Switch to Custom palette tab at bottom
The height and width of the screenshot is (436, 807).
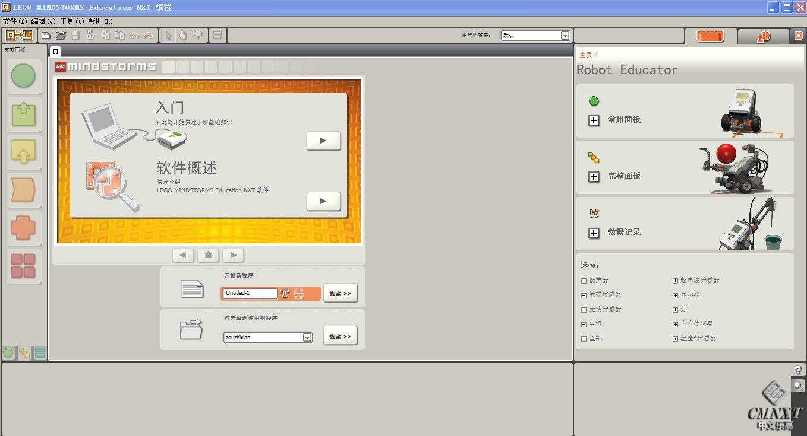(40, 353)
